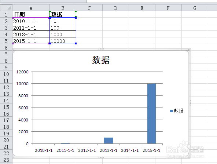Select column C header

tap(89, 8)
